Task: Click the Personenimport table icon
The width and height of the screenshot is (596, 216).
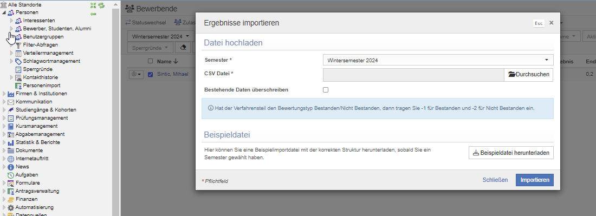Action: pos(18,86)
